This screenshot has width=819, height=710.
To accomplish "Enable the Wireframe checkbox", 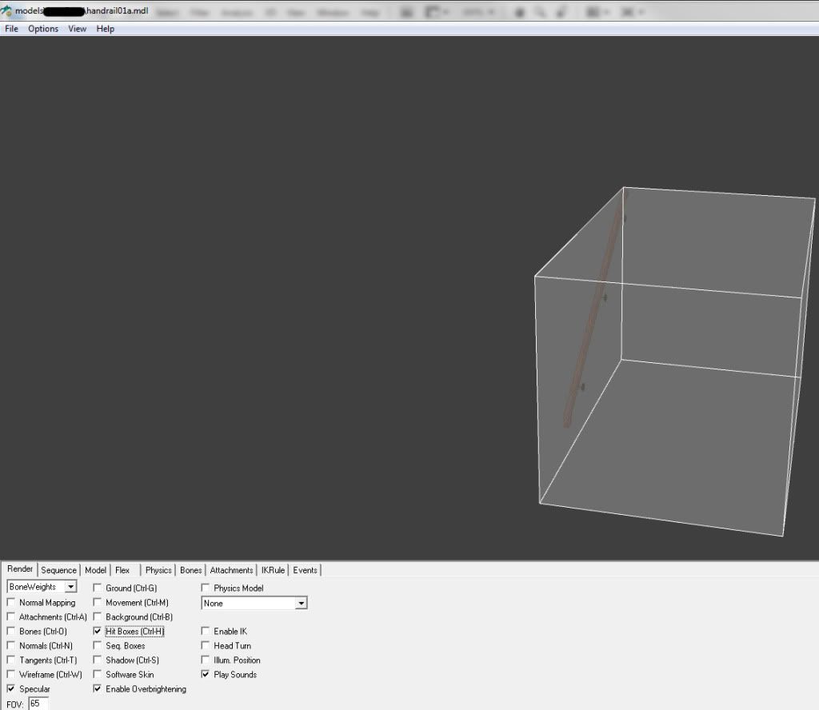I will [x=11, y=675].
